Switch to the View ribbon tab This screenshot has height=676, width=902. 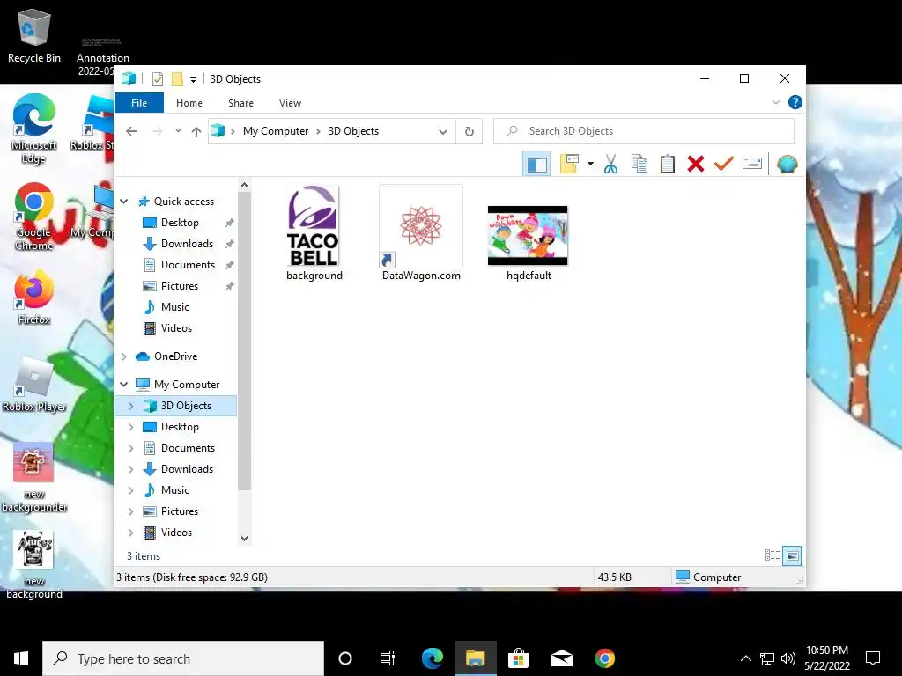pyautogui.click(x=290, y=103)
